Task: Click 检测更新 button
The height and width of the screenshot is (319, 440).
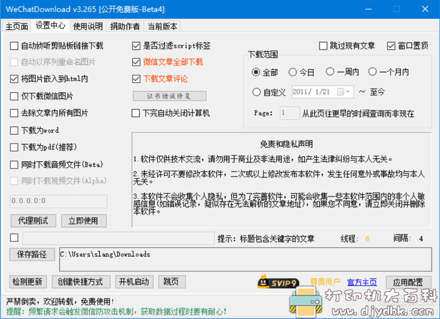Action: 28,282
